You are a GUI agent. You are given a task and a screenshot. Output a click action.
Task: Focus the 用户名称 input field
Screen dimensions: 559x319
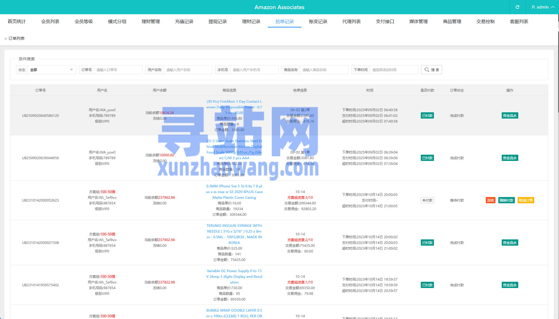(x=188, y=70)
